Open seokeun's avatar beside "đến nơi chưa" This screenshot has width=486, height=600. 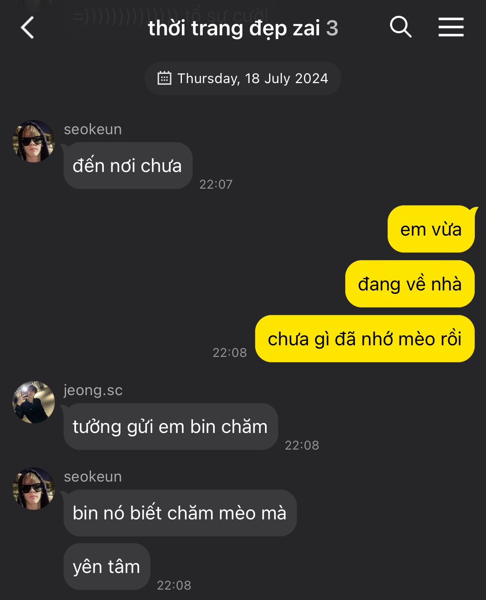(34, 141)
